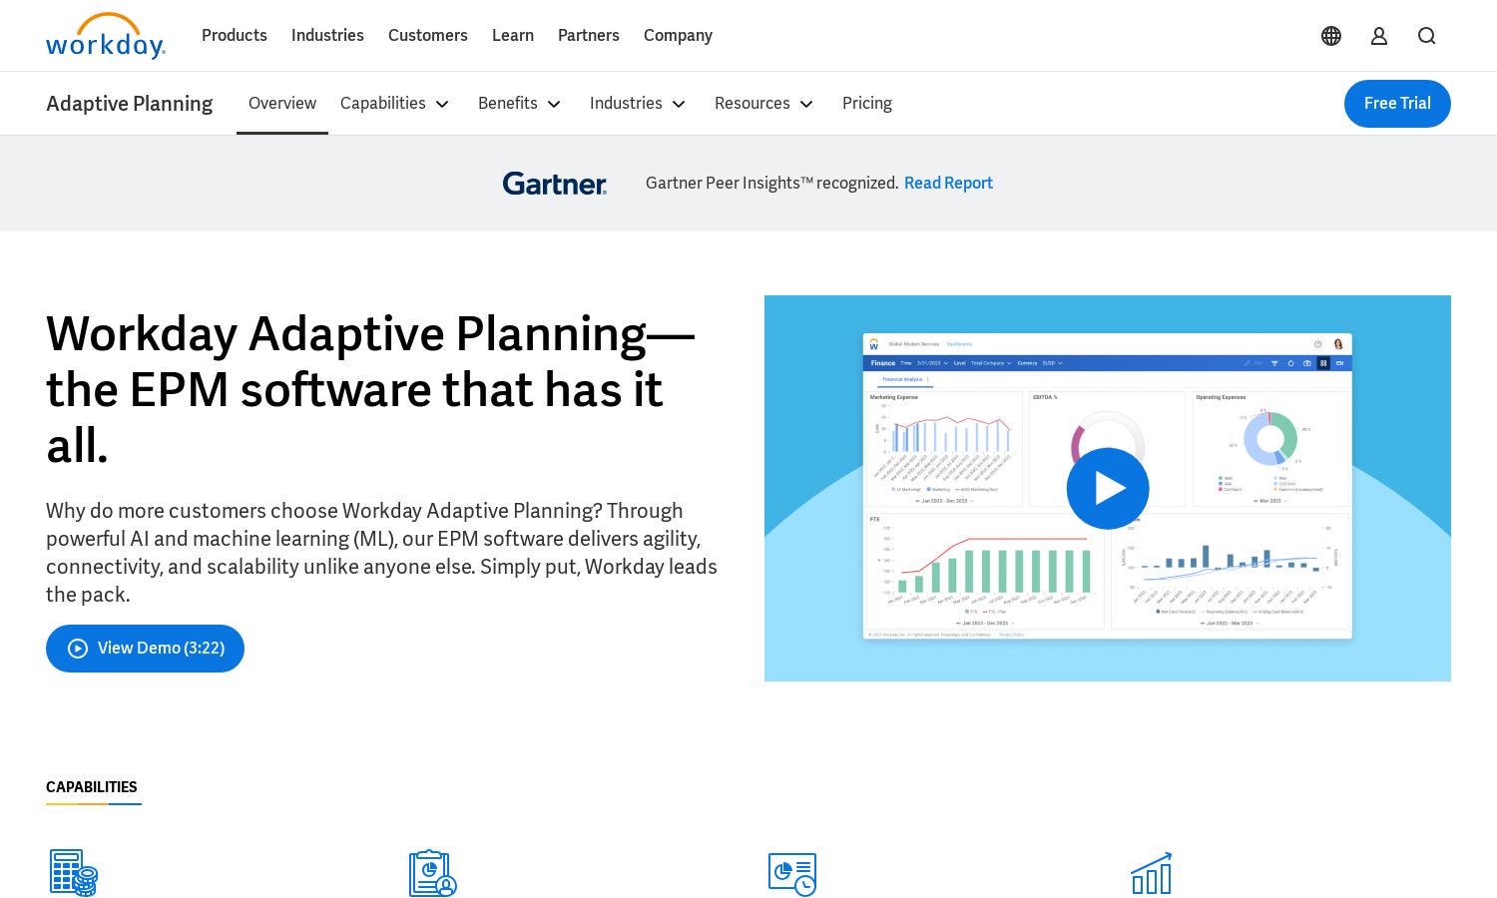
Task: Click the dashboard video thumbnail
Action: (1108, 488)
